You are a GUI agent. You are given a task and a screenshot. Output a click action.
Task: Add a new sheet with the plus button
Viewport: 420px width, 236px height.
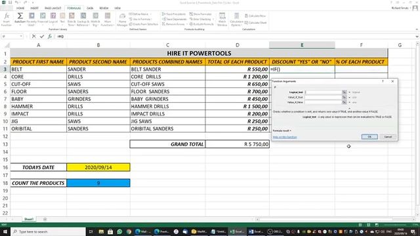tap(45, 219)
